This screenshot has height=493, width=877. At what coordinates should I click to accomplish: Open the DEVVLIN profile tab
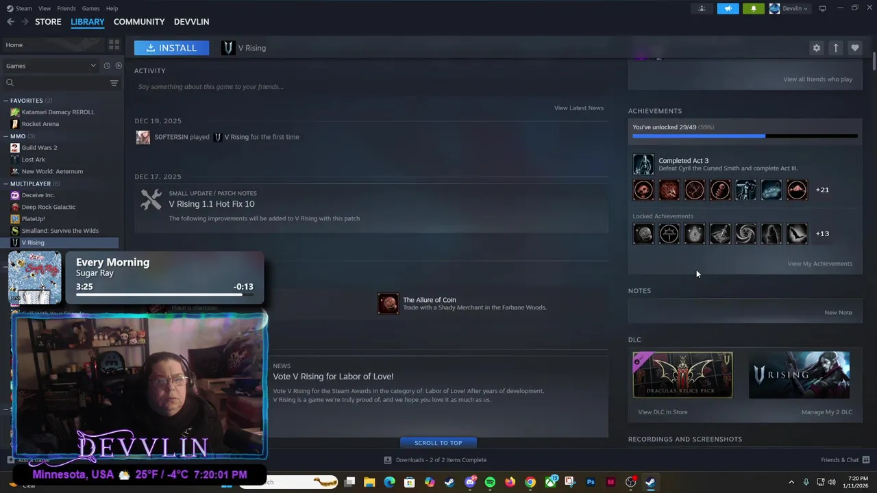pos(192,22)
